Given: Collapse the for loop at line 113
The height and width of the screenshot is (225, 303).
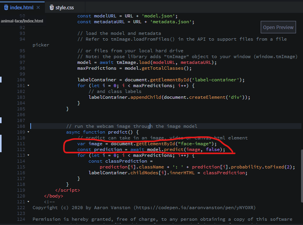Looking at the screenshot, I should click(28, 155).
